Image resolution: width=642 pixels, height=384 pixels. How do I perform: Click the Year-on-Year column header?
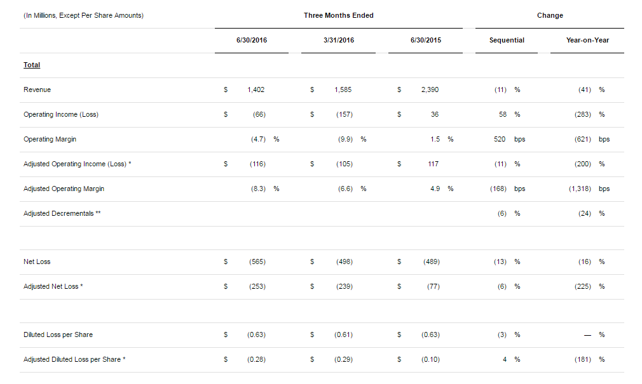click(587, 40)
